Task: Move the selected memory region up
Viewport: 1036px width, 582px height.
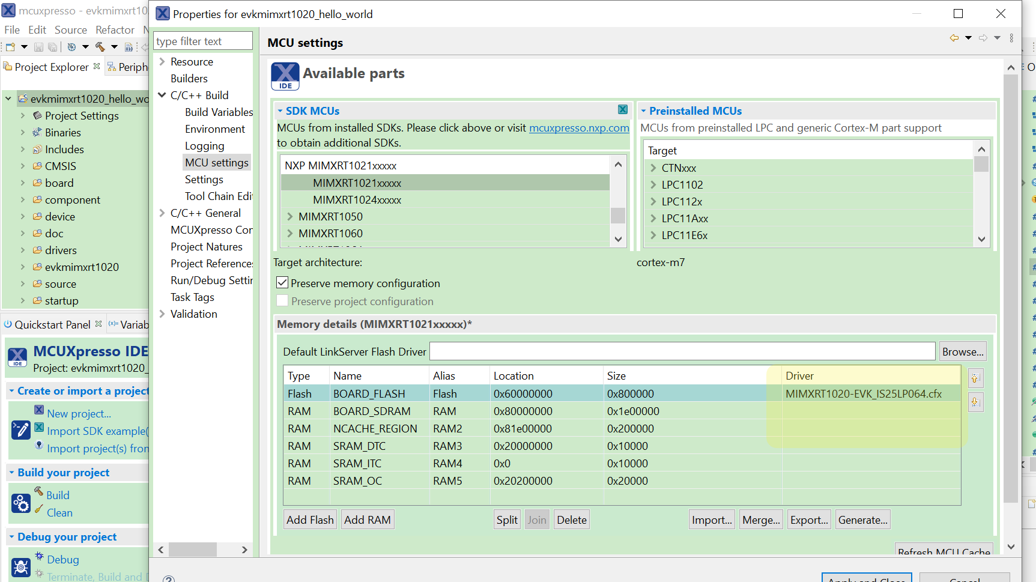Action: coord(975,378)
